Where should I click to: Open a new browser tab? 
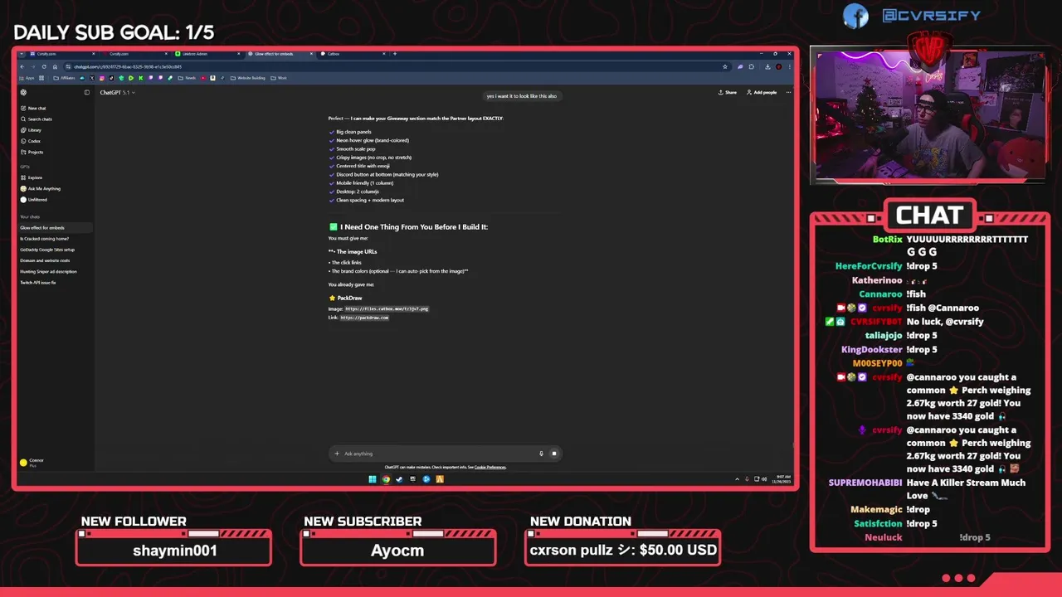395,54
